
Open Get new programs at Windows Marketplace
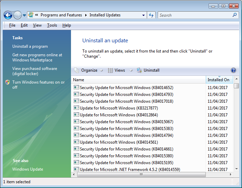coord(37,57)
